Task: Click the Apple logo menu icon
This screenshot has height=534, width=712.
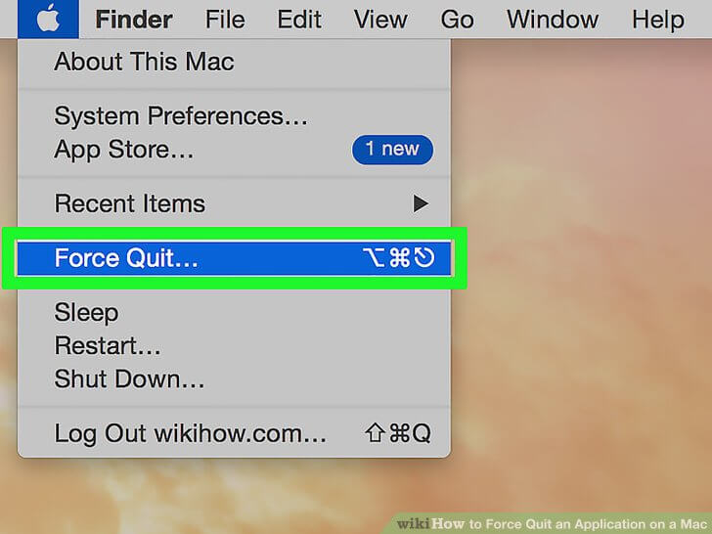Action: pyautogui.click(x=48, y=20)
